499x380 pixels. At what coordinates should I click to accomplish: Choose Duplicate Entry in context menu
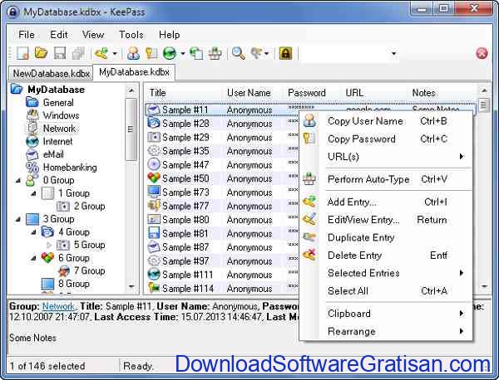click(x=387, y=237)
